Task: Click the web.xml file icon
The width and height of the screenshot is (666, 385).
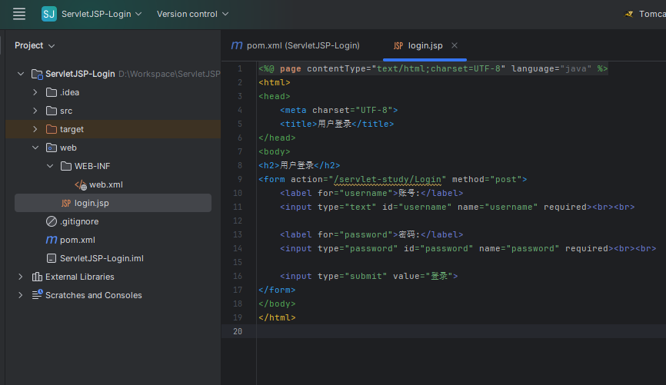Action: click(x=80, y=184)
